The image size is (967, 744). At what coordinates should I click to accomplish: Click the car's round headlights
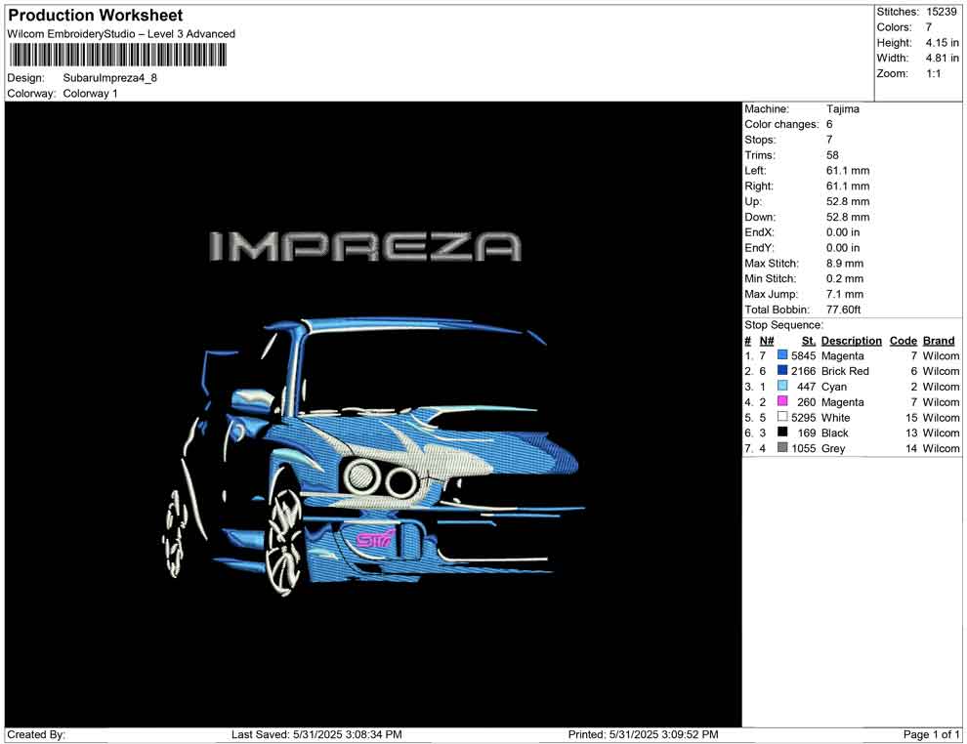pyautogui.click(x=380, y=477)
